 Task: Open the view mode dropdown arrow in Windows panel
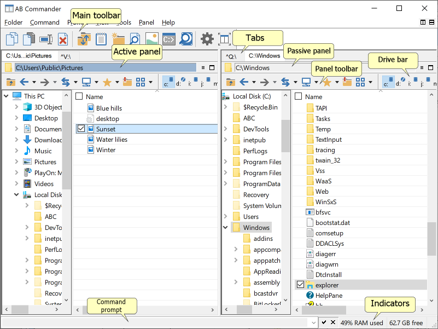pyautogui.click(x=370, y=82)
